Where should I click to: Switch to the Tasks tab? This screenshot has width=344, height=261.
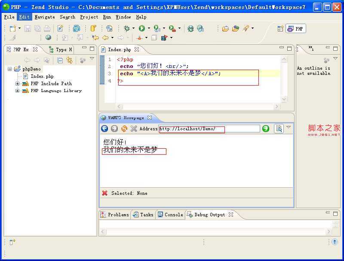pos(143,215)
